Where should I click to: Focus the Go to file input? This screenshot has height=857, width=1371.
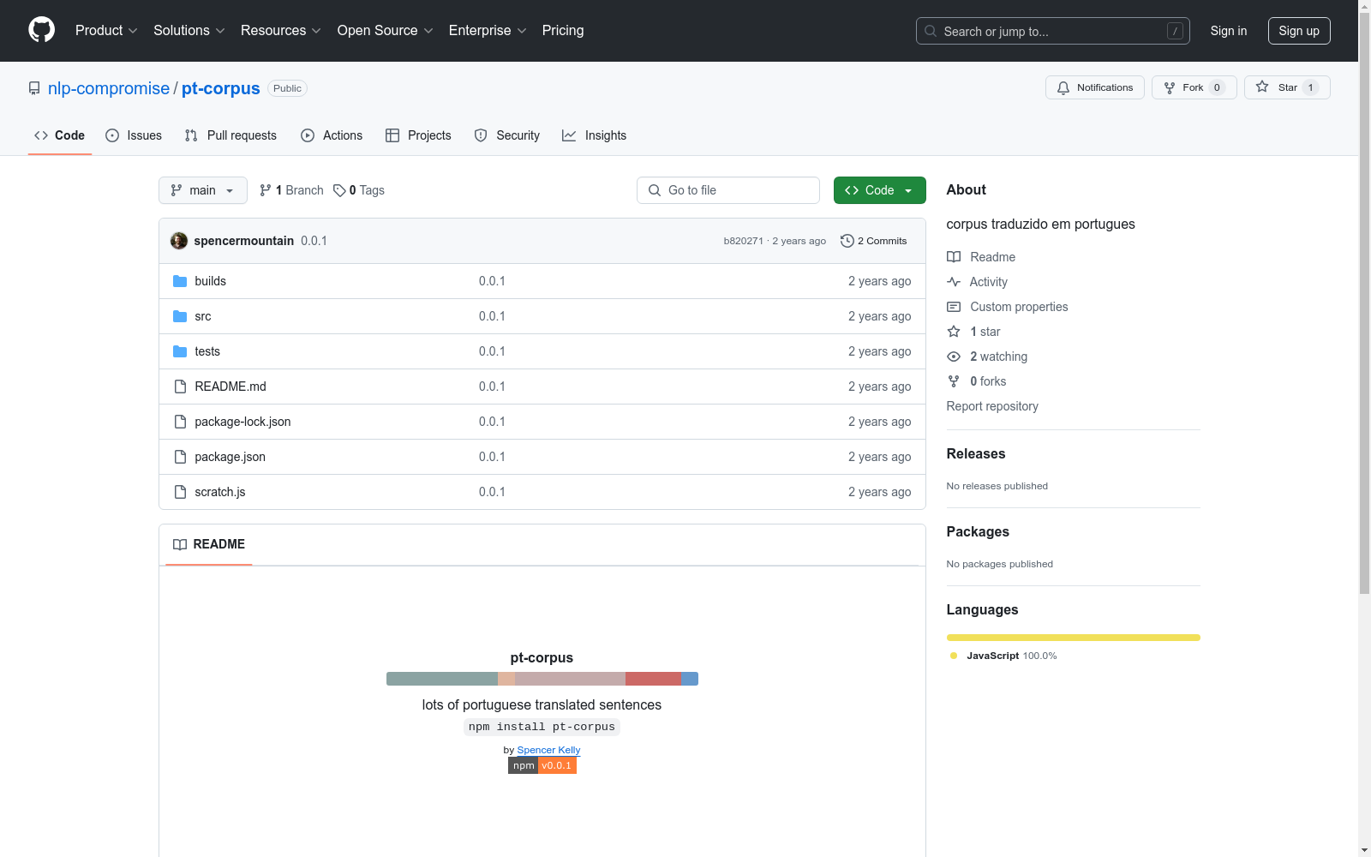point(728,190)
